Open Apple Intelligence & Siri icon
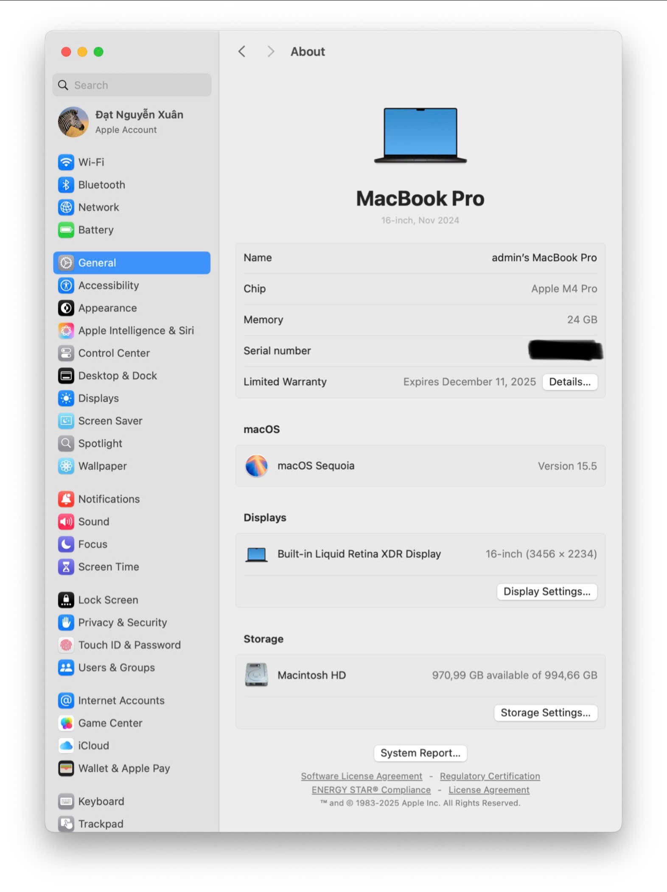667x892 pixels. [x=66, y=330]
